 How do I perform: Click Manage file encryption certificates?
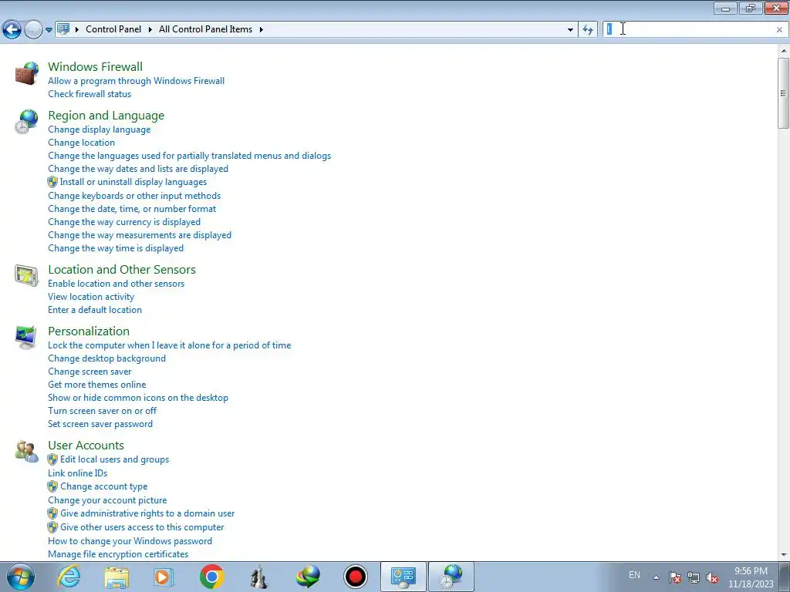click(118, 553)
